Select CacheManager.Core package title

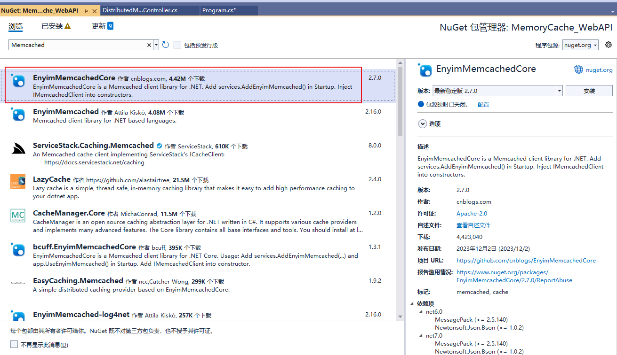[x=69, y=213]
